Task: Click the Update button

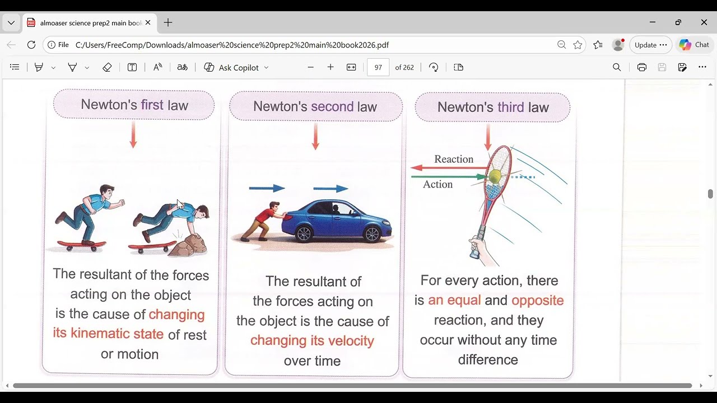Action: pos(650,45)
